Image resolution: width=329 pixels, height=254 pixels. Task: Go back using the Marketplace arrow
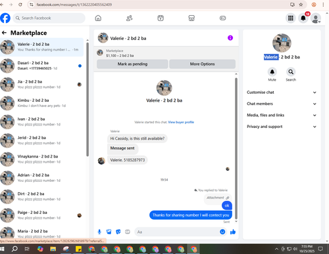pyautogui.click(x=4, y=33)
